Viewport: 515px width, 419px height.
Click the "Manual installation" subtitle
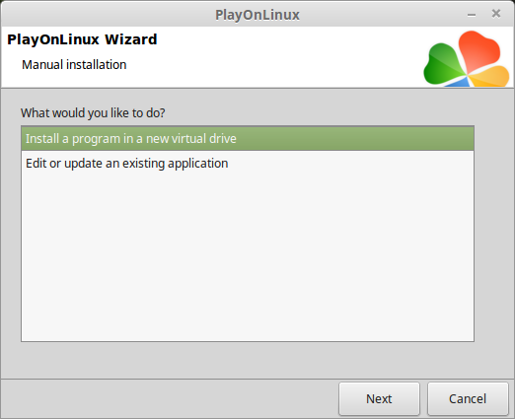pos(74,65)
